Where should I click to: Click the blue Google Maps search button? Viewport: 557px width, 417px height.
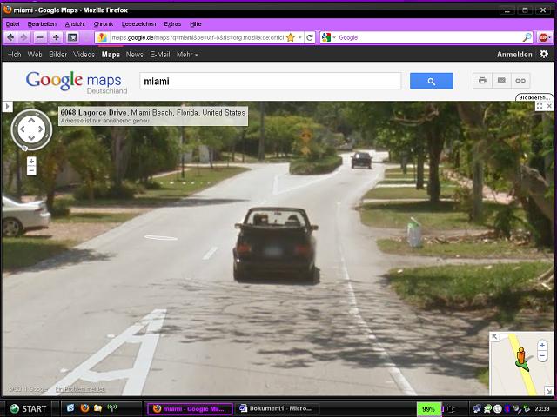point(432,81)
